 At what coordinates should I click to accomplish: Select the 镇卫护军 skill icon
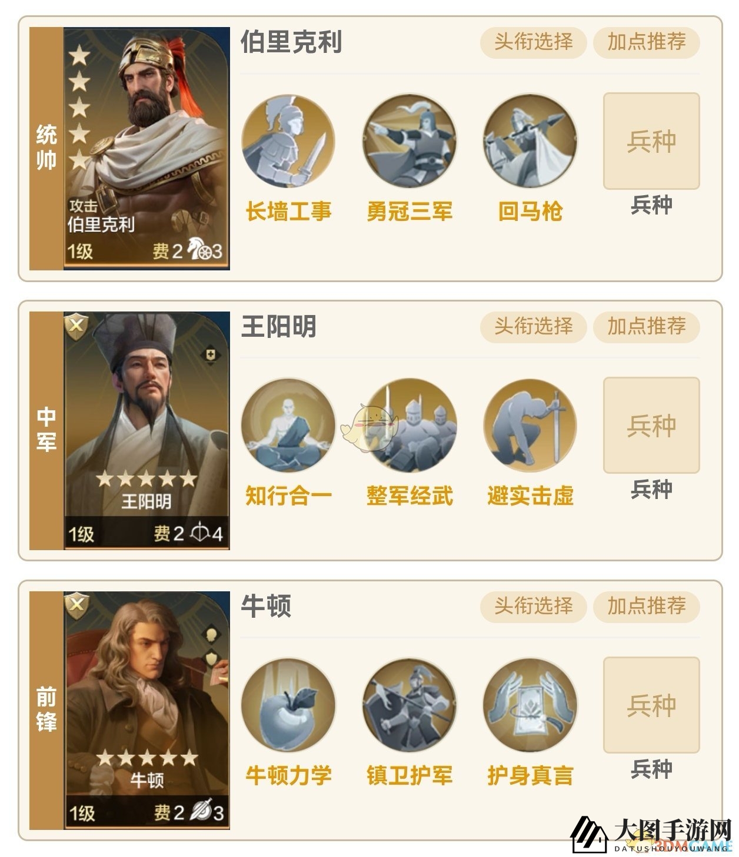(x=410, y=705)
